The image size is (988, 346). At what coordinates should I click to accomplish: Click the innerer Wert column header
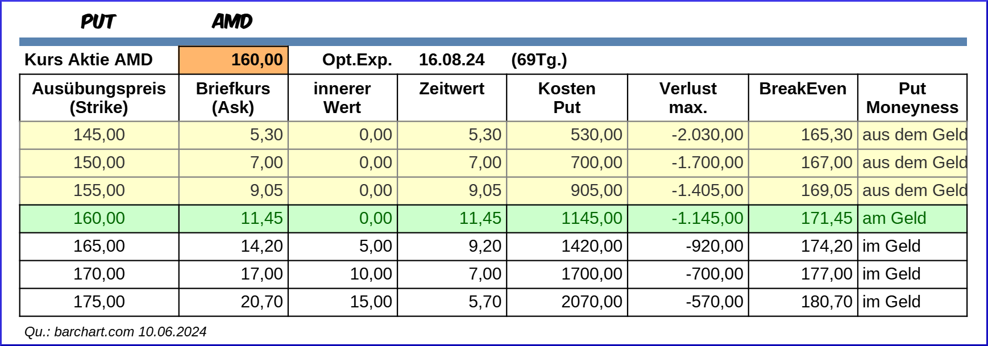tap(342, 98)
